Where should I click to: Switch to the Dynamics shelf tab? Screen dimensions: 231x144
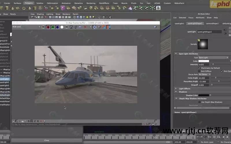pyautogui.click(x=79, y=3)
